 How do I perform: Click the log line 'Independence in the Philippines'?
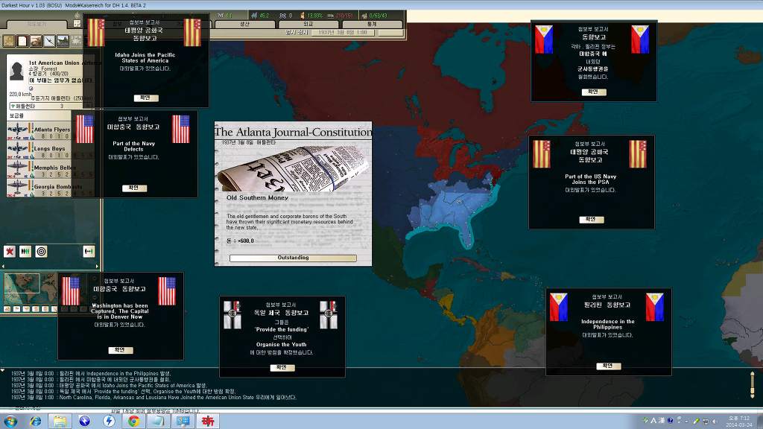coord(91,374)
